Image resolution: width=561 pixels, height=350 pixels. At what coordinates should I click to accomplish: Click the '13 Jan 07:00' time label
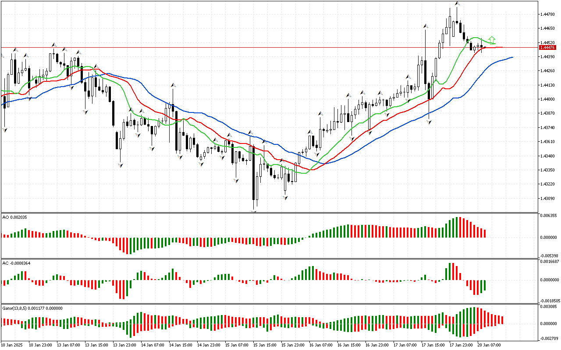[68, 345]
